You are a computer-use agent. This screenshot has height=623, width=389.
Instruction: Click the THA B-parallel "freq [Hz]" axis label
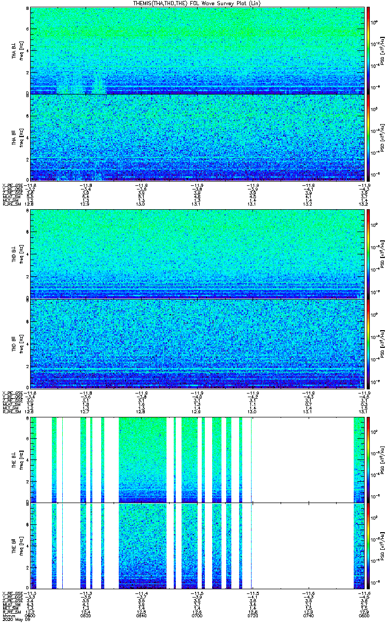tap(21, 137)
